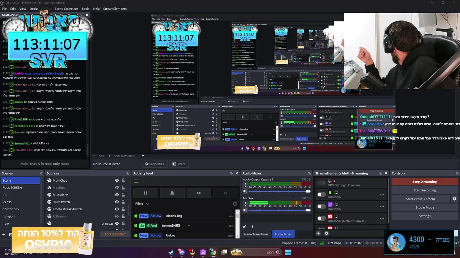Open the Filter dropdown in Activity feed
This screenshot has width=460, height=258.
tap(142, 204)
